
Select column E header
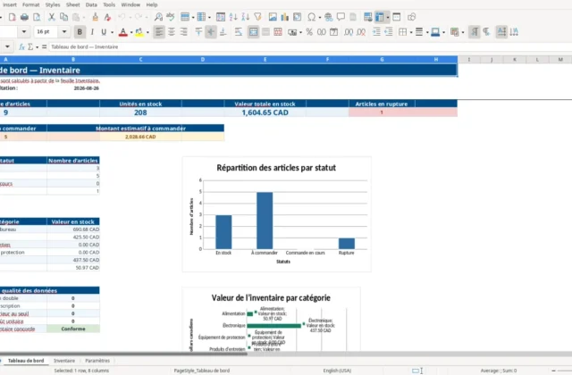265,60
